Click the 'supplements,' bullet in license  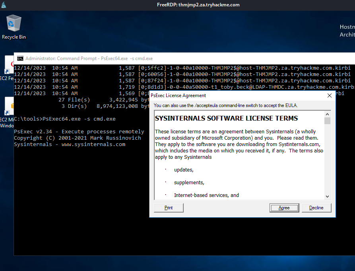[189, 182]
